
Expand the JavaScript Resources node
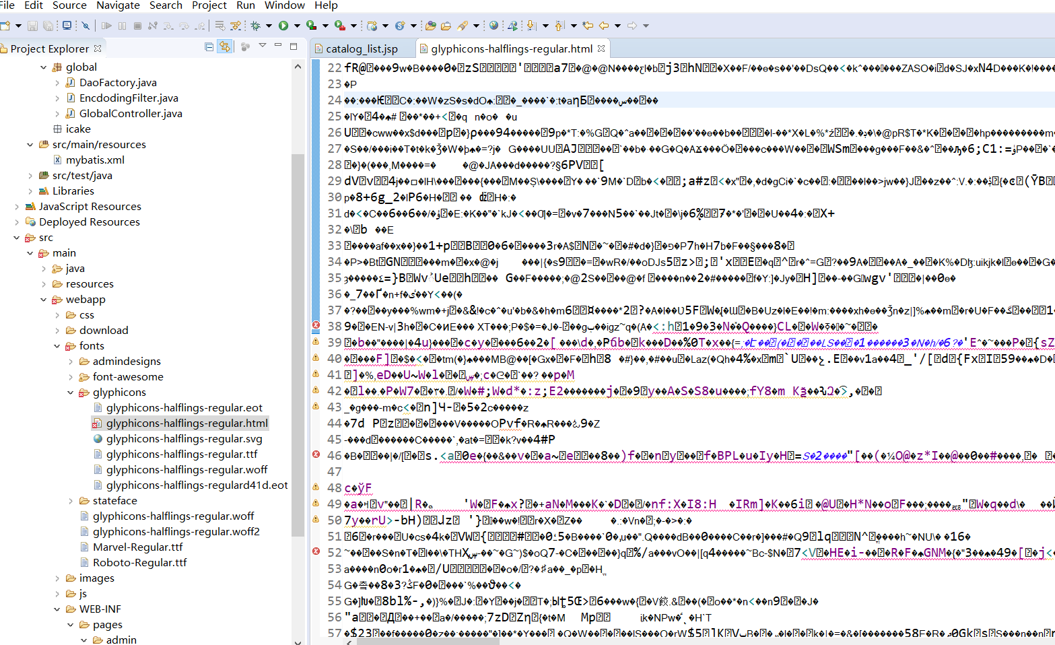tap(17, 207)
